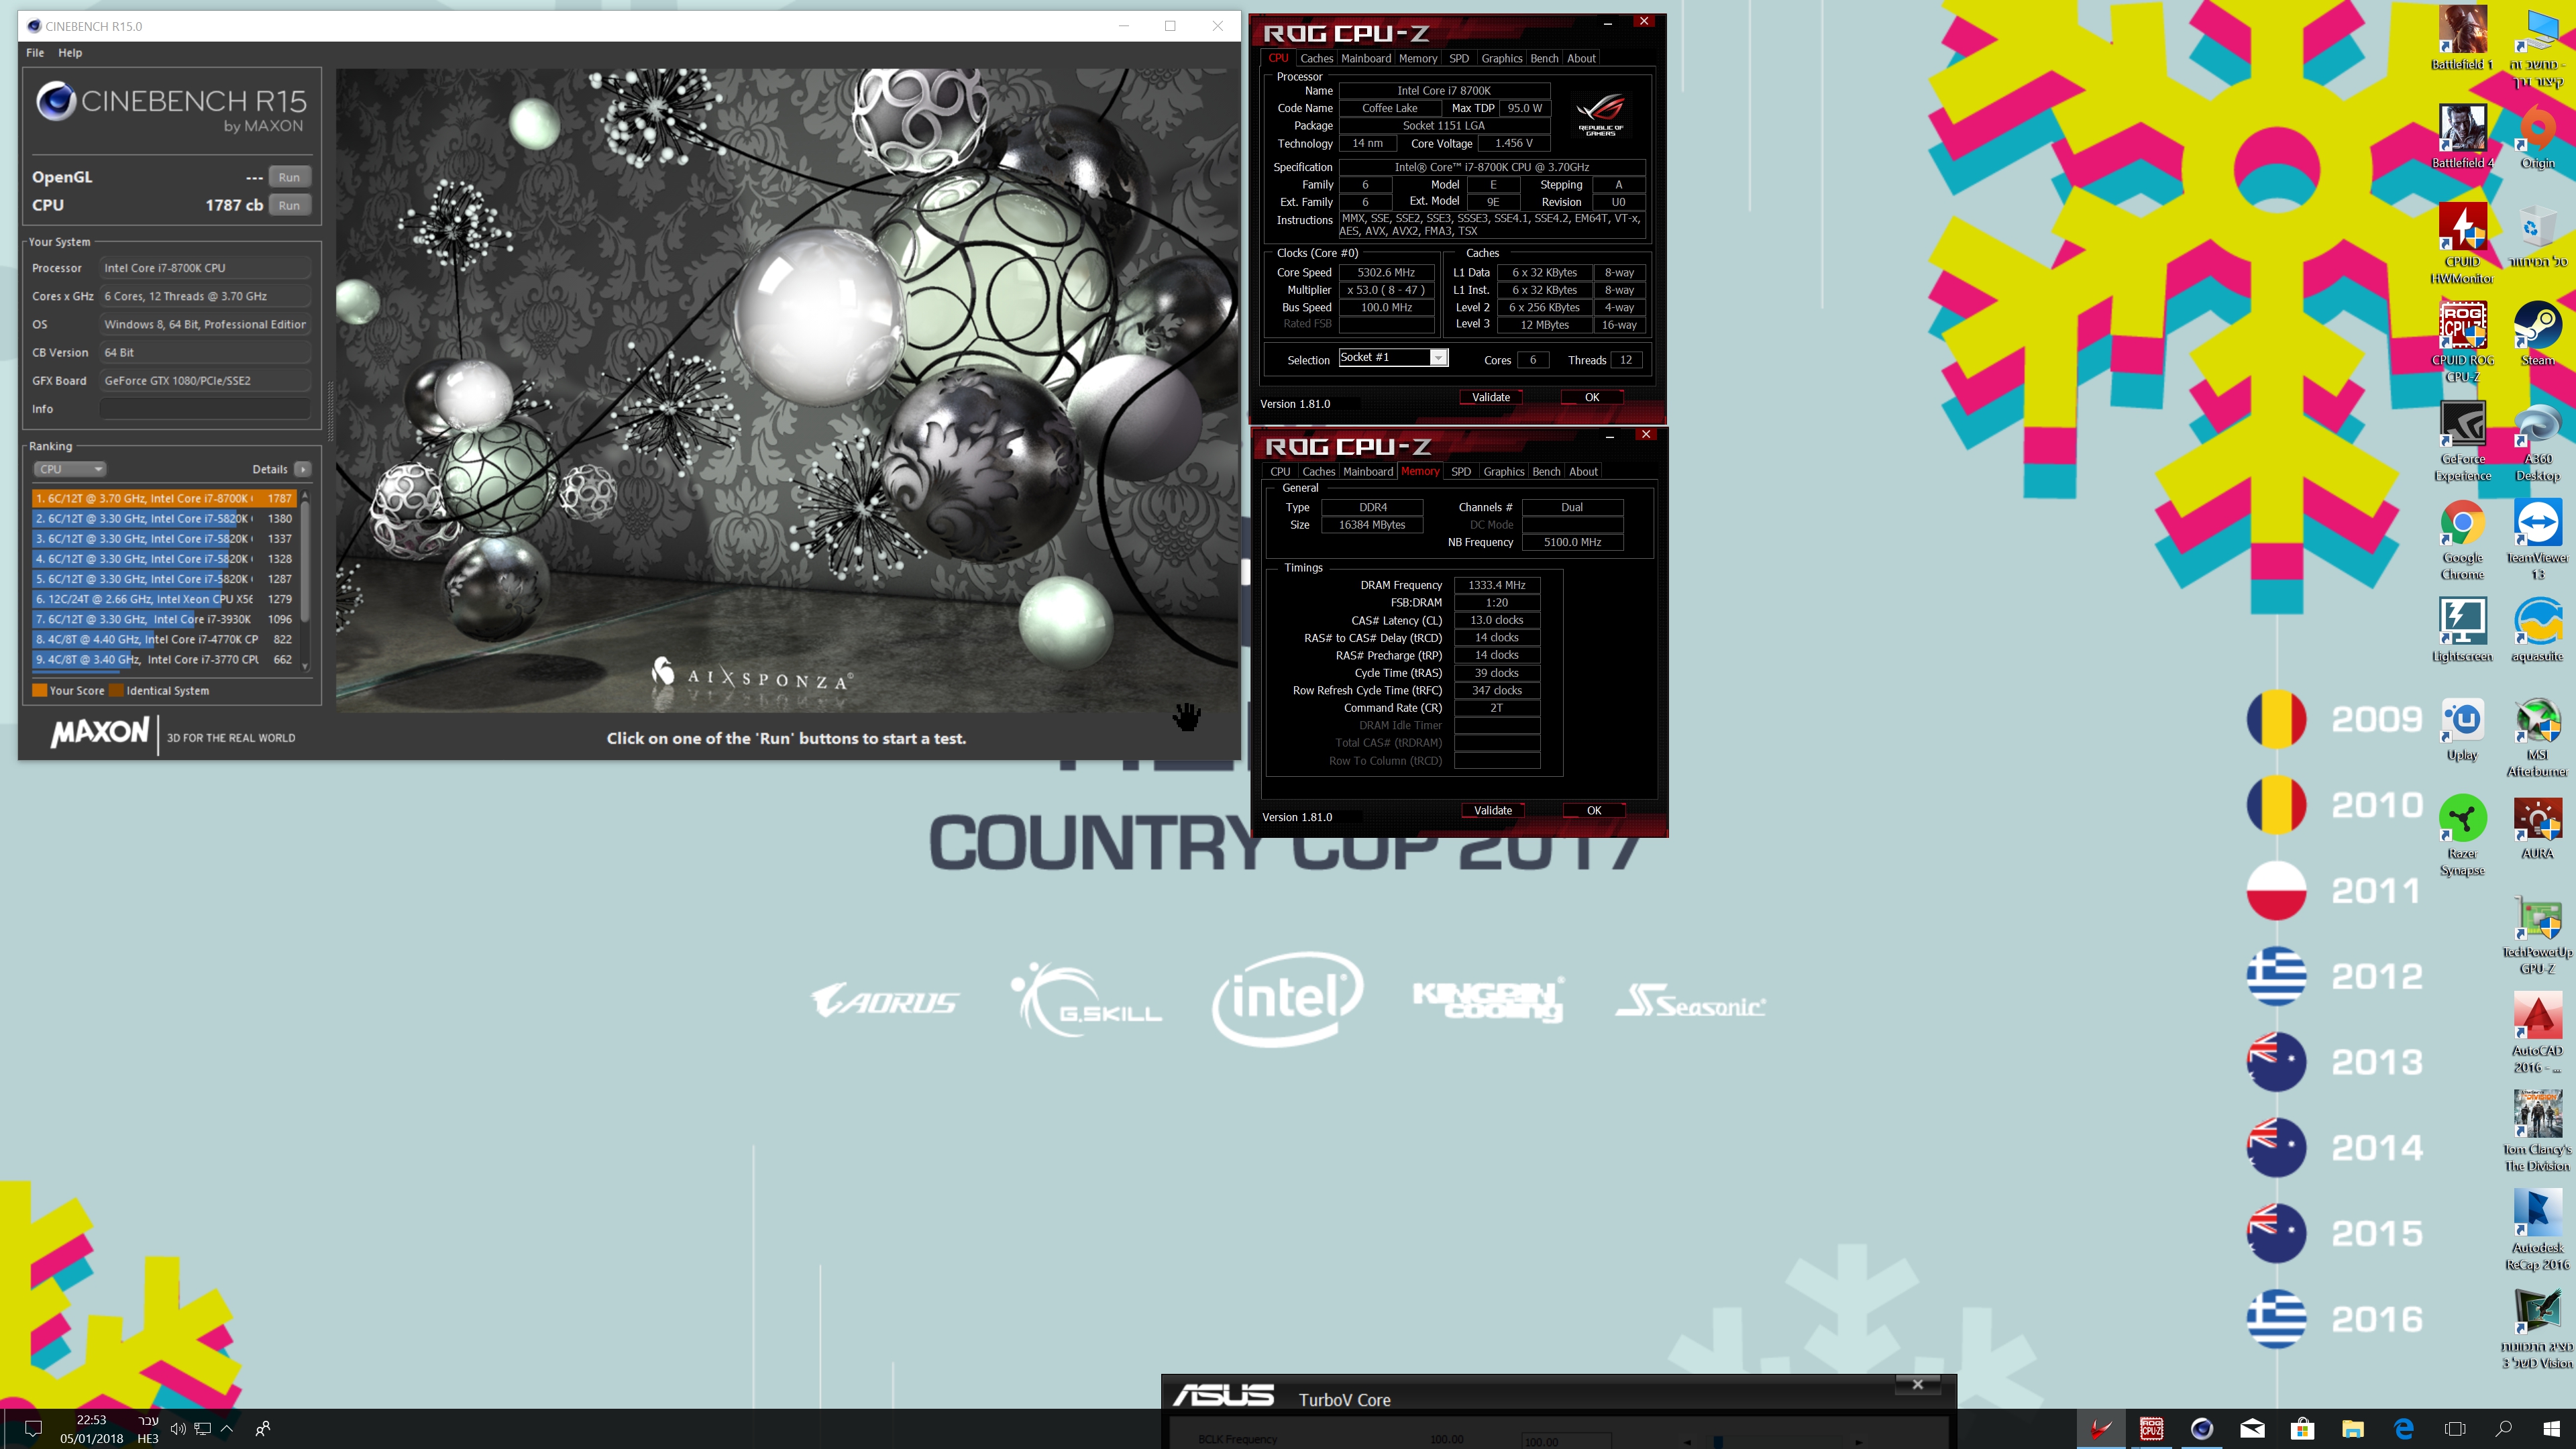Click Validate in upper CPU-Z window

1491,397
